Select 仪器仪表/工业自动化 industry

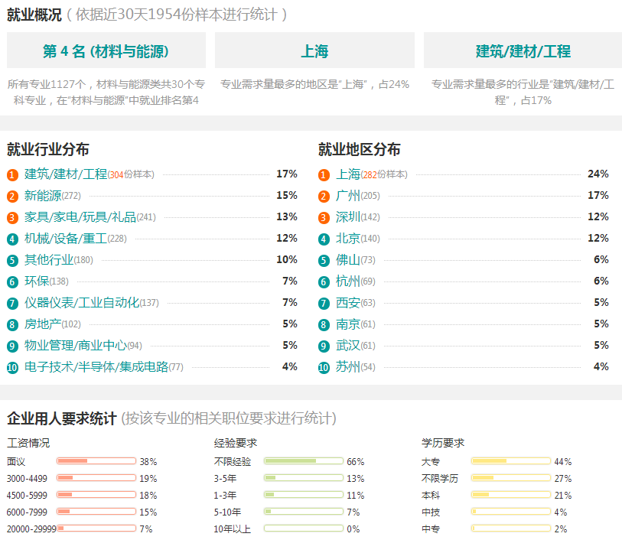82,303
